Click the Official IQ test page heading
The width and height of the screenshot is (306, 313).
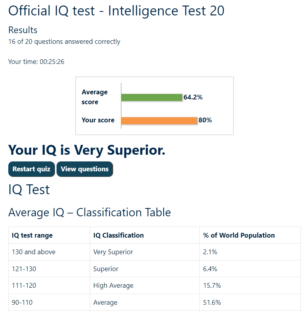pyautogui.click(x=116, y=11)
